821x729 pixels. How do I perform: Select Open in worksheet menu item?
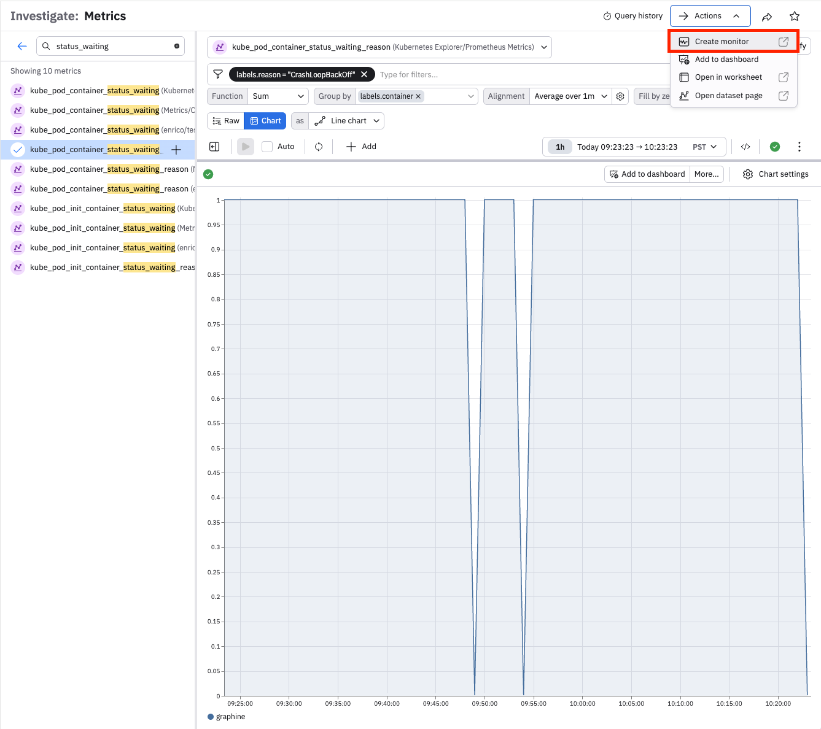pyautogui.click(x=734, y=77)
